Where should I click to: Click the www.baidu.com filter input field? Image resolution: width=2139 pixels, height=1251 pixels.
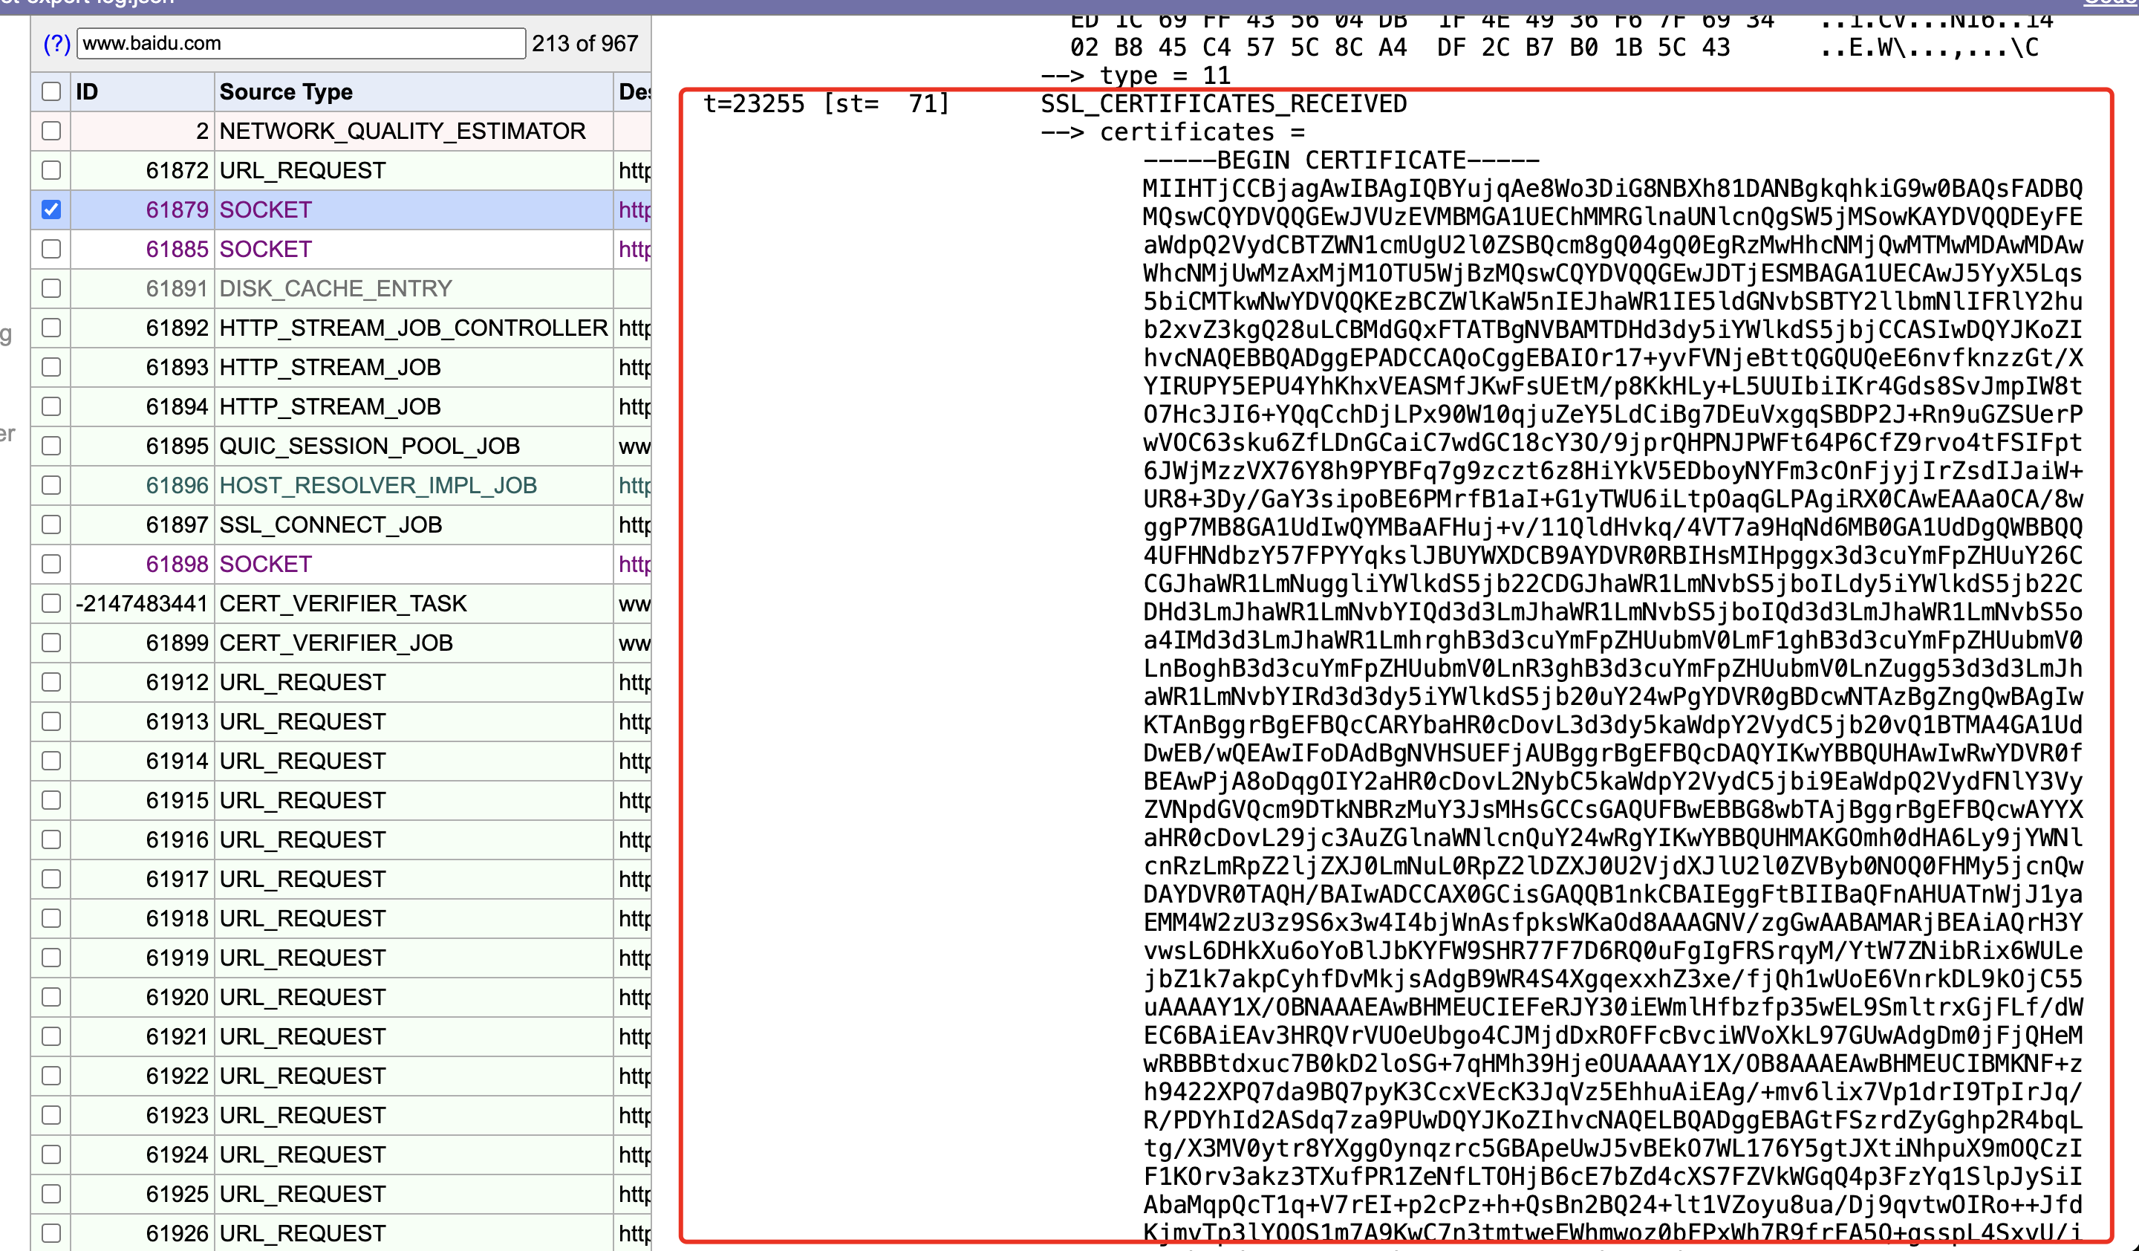[301, 43]
